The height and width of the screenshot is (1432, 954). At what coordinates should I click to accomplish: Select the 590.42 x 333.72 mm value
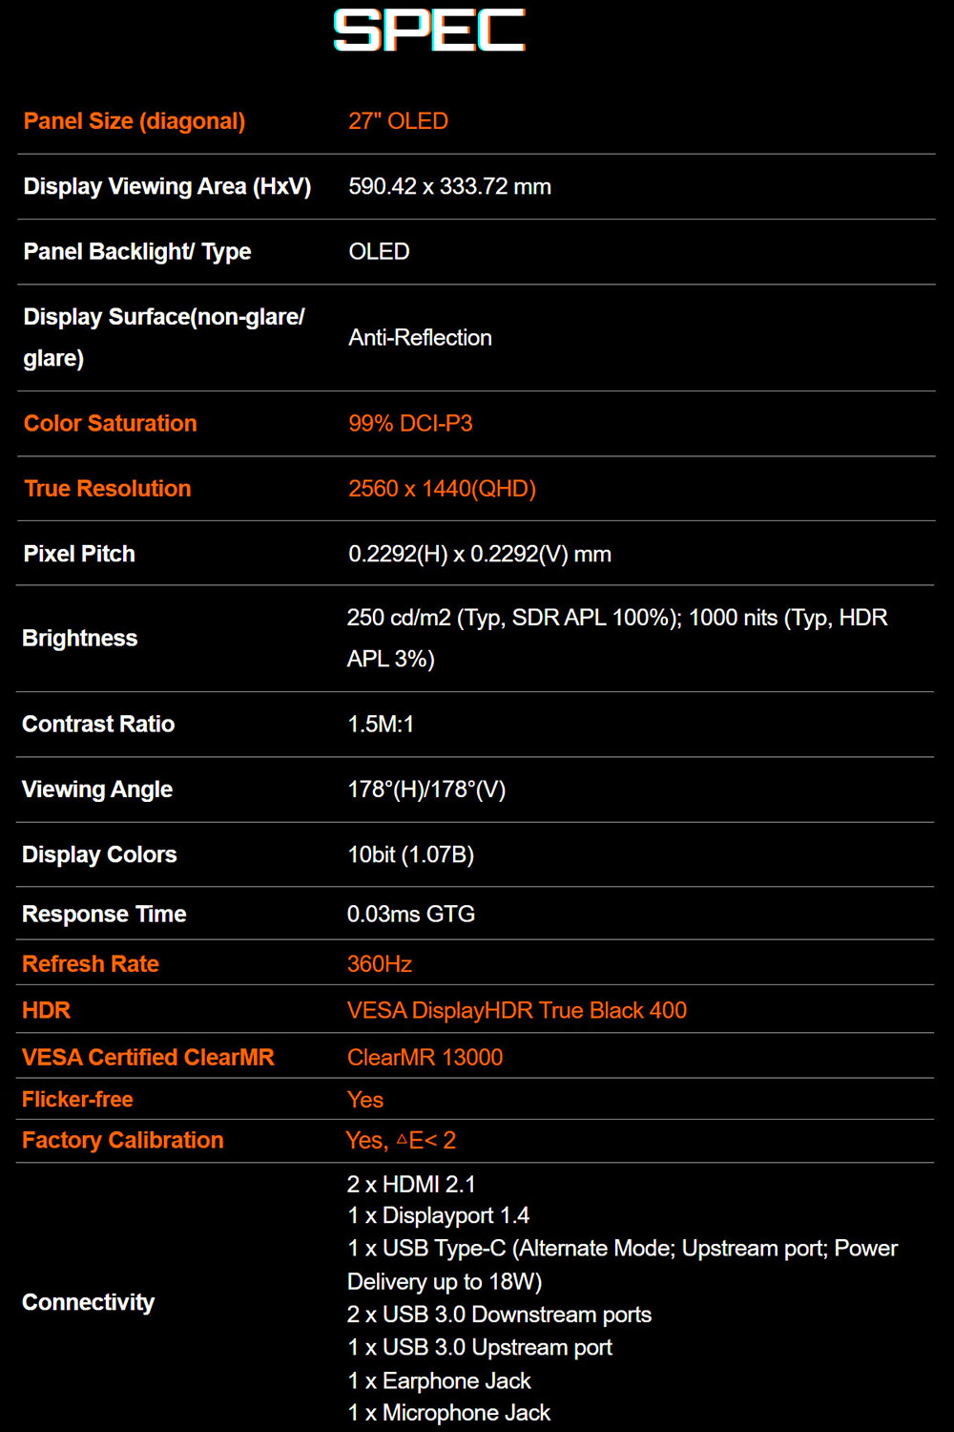pyautogui.click(x=449, y=186)
